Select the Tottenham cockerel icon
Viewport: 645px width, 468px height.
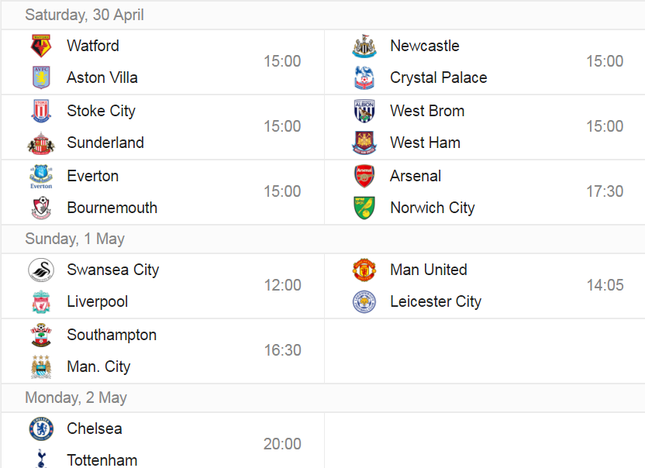coord(41,459)
